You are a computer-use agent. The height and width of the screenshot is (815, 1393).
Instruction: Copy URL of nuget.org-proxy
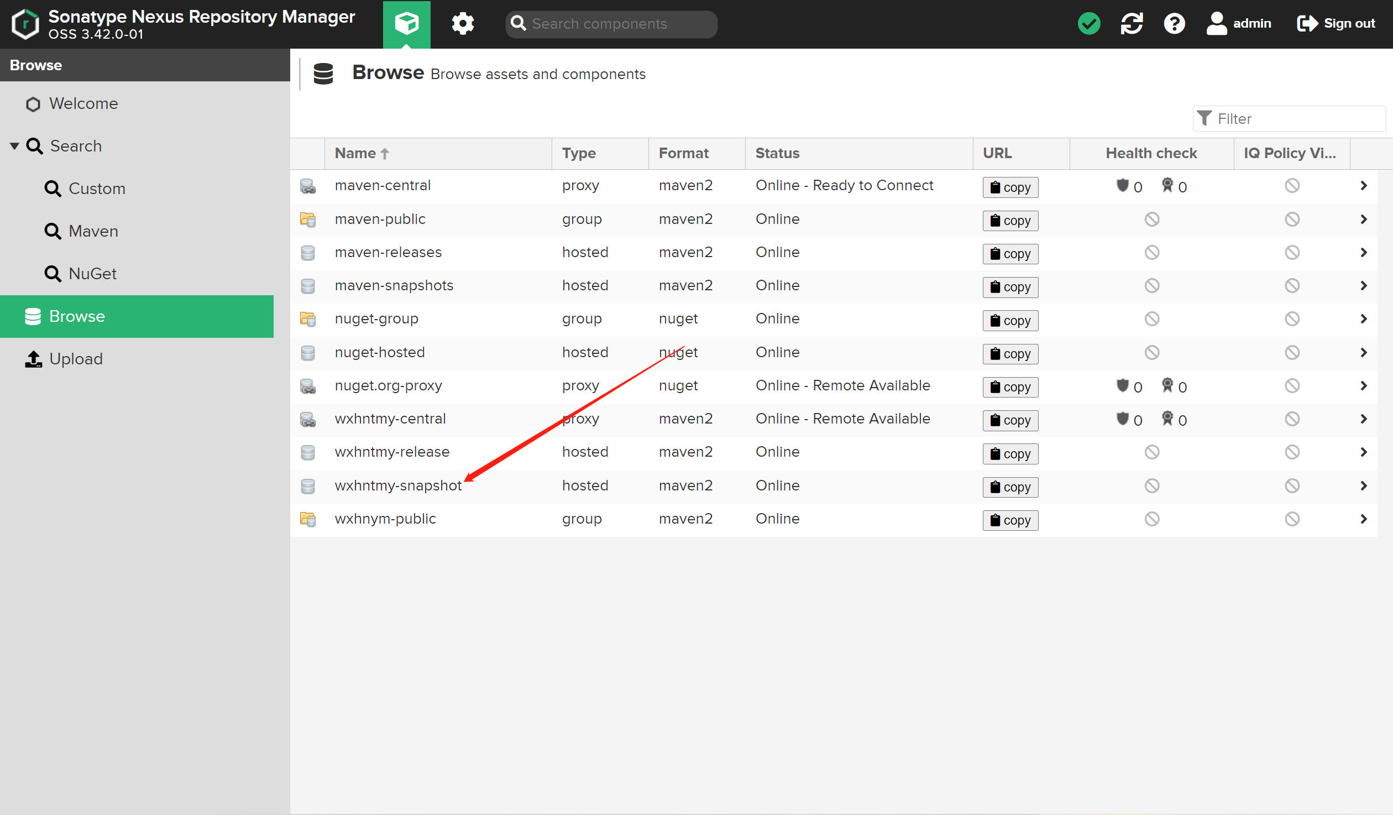tap(1010, 387)
